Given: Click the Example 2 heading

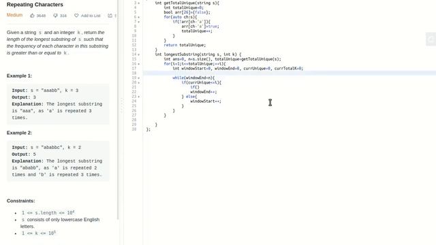Looking at the screenshot, I should point(19,133).
